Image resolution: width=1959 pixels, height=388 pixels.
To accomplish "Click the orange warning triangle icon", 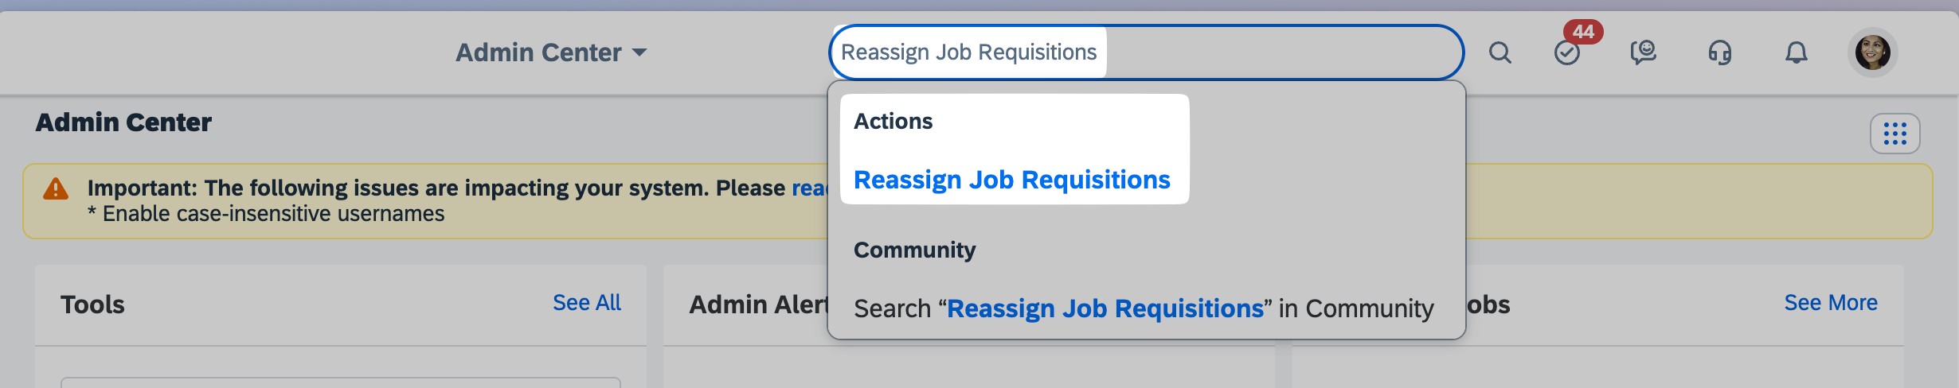I will [56, 189].
